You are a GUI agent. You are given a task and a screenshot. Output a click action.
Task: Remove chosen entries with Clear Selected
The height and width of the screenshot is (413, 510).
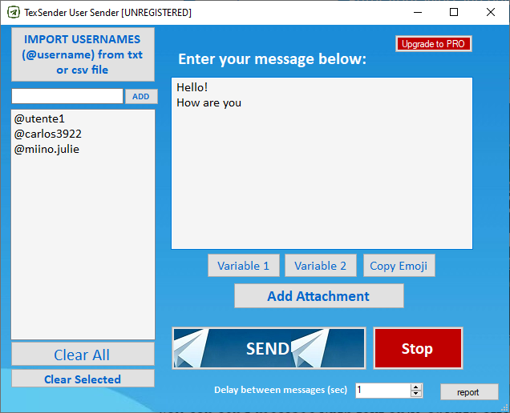point(83,379)
